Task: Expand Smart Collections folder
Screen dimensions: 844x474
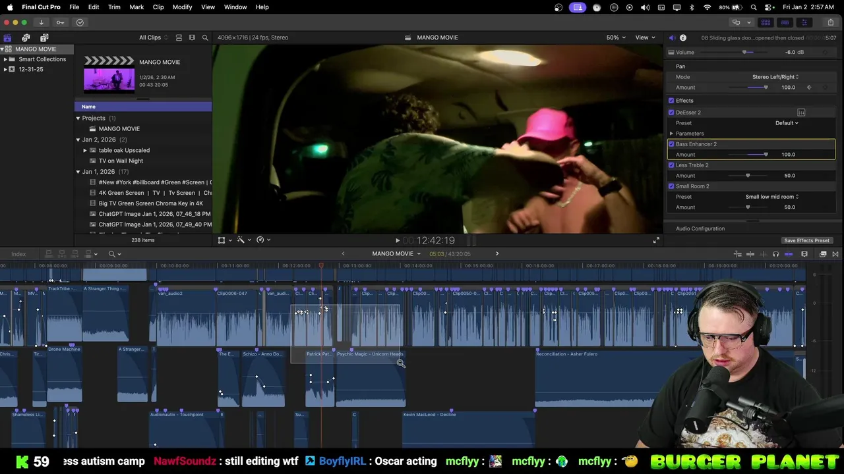Action: [5, 59]
